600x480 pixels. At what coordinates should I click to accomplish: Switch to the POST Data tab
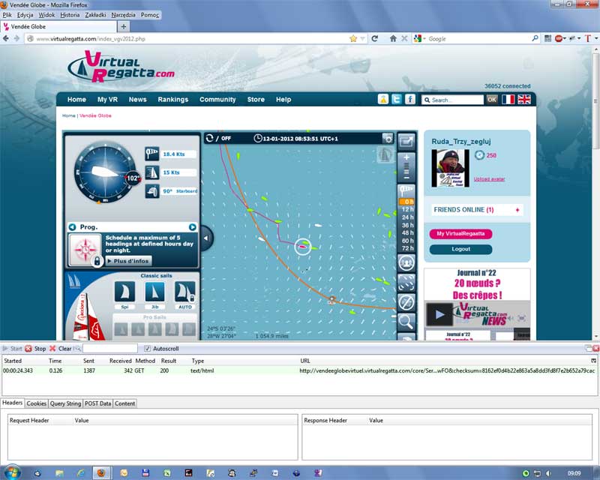click(x=98, y=403)
